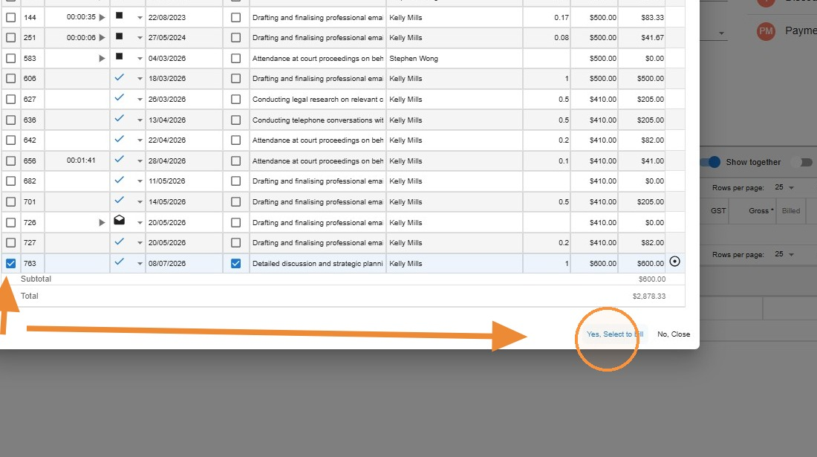Click the GST column header
Screen dimensions: 817x457
[718, 210]
